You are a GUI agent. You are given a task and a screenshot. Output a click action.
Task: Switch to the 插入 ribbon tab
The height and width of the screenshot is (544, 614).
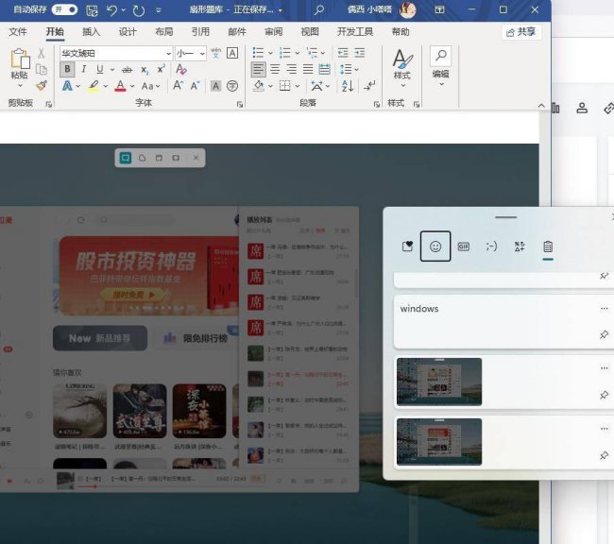click(91, 32)
